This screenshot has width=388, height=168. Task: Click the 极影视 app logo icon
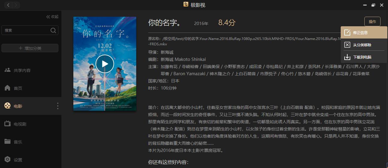tap(186, 4)
